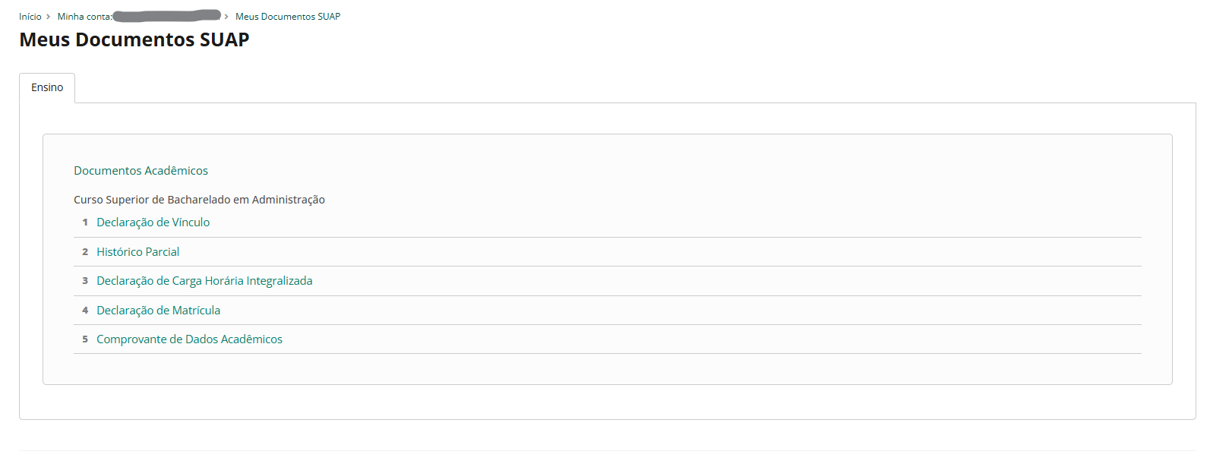Screen dimensions: 1210x467
Task: Click number 1 beside Declaração de Vínculo
Action: [x=85, y=222]
